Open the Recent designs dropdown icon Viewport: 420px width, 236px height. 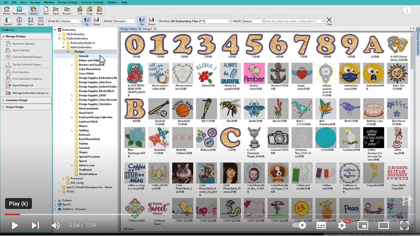(x=67, y=10)
